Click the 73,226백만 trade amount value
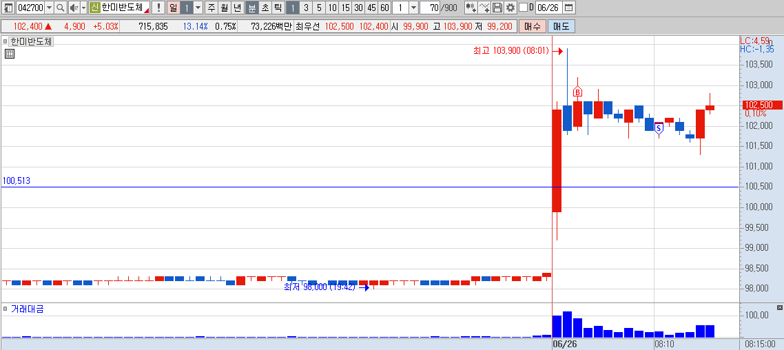The width and height of the screenshot is (784, 350). point(271,26)
